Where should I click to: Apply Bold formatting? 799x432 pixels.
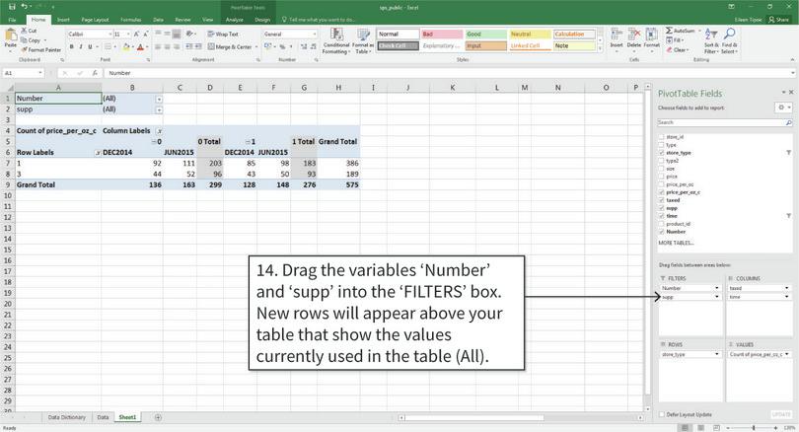pos(71,47)
